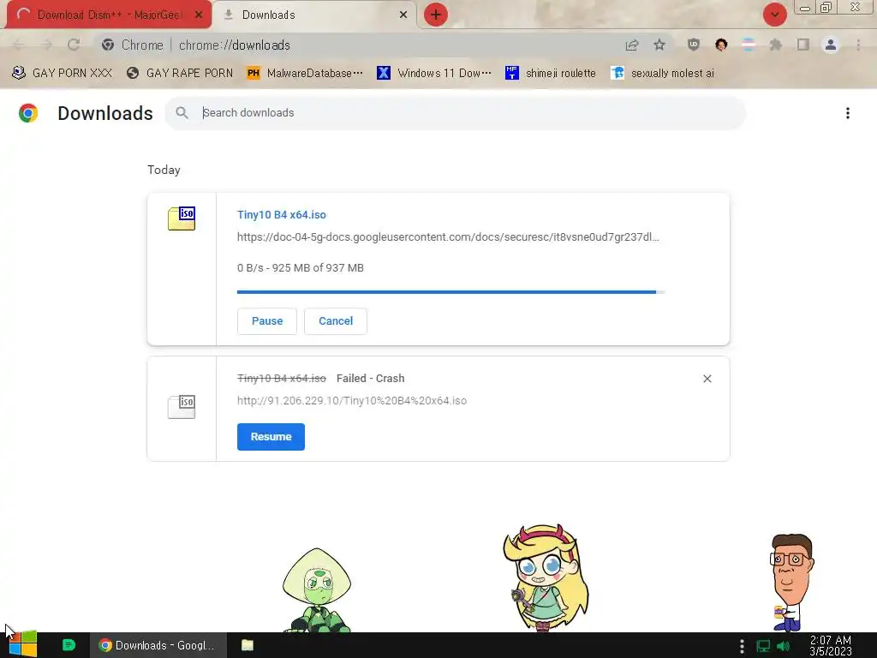
Task: Click the Search downloads field
Action: tap(456, 113)
